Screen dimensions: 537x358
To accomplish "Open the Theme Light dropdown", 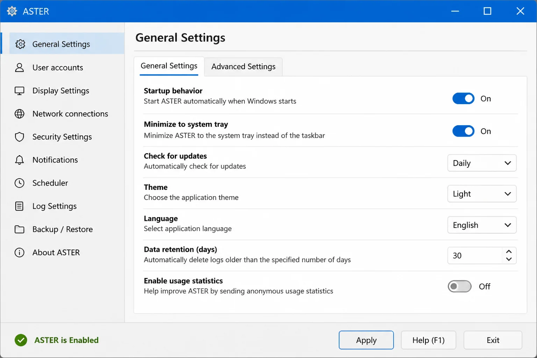I will point(482,194).
